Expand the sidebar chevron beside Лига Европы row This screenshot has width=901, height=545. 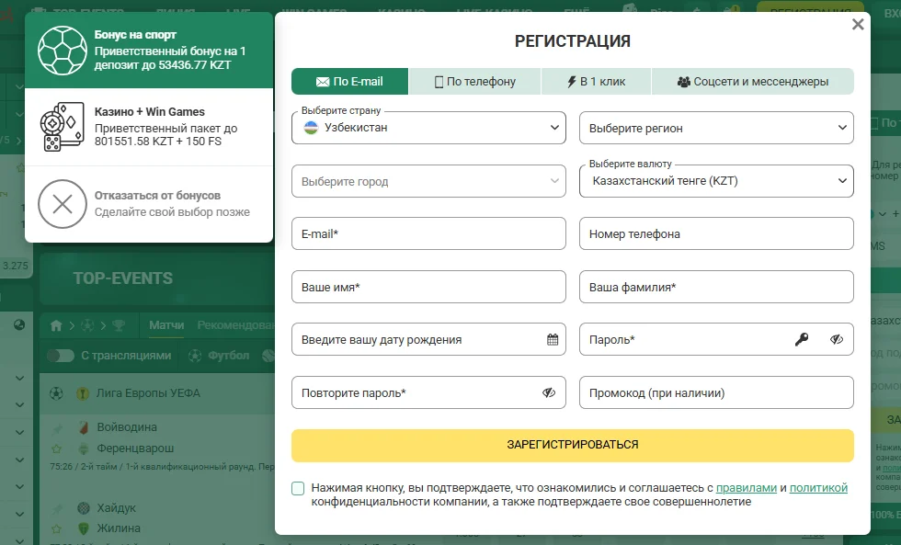point(19,405)
